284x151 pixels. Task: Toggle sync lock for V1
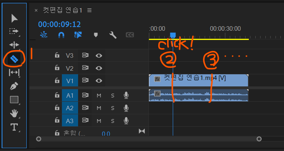[85, 80]
